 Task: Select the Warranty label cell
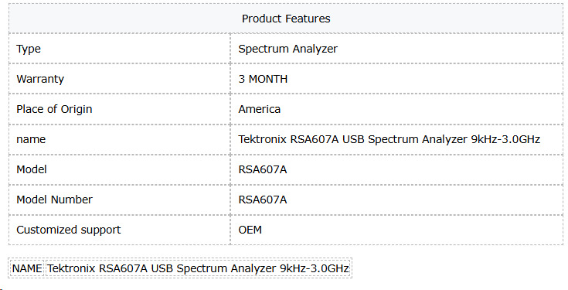pos(120,79)
